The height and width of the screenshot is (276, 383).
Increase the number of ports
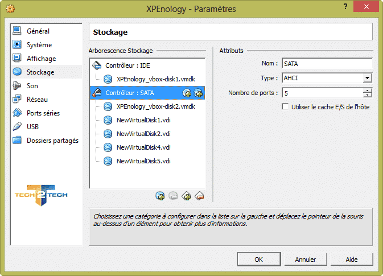pos(368,90)
